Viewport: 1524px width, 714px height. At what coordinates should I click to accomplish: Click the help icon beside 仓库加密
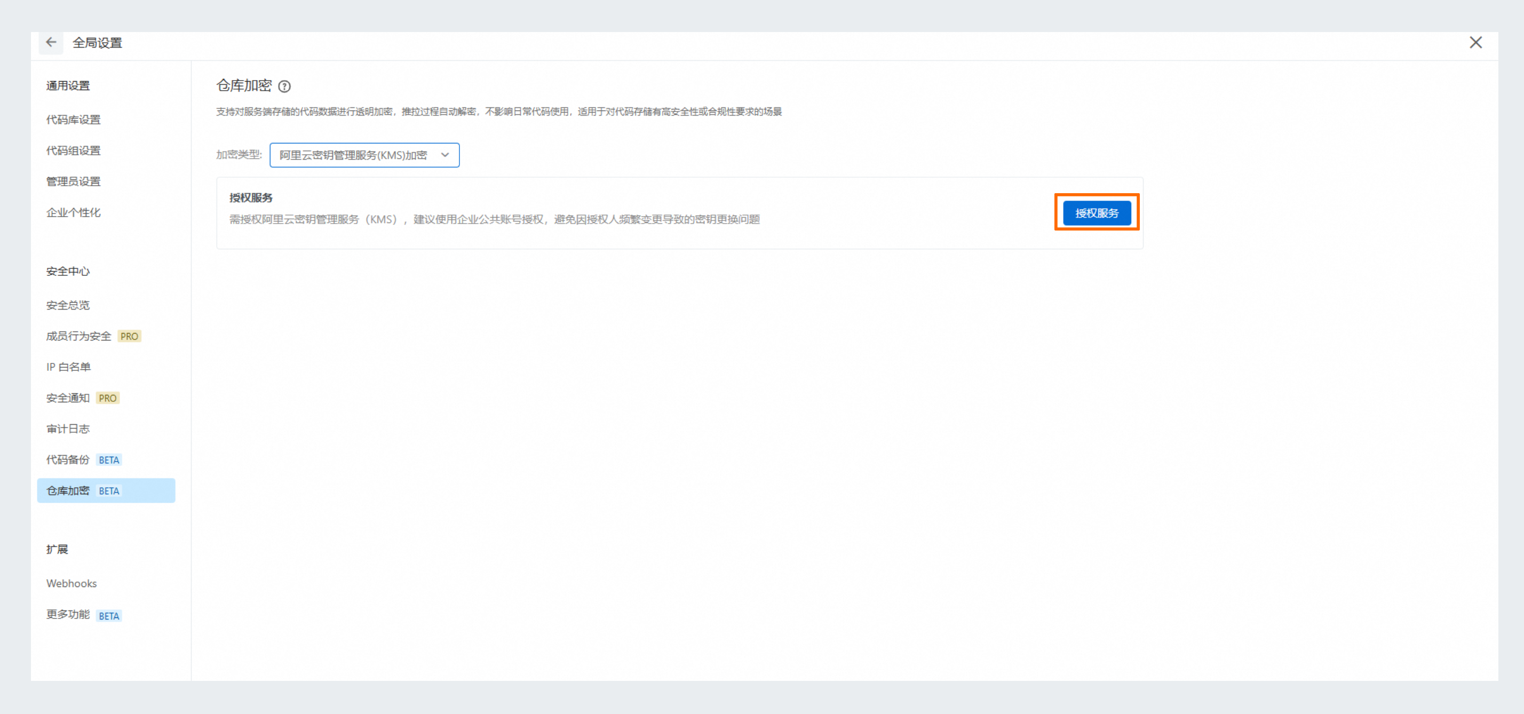[x=284, y=86]
